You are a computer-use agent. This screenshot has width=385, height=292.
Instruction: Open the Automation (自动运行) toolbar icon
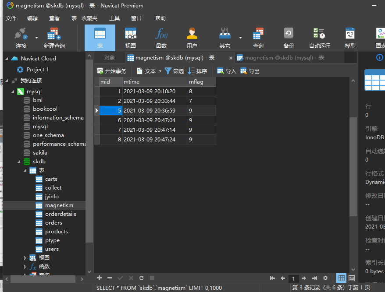click(319, 38)
